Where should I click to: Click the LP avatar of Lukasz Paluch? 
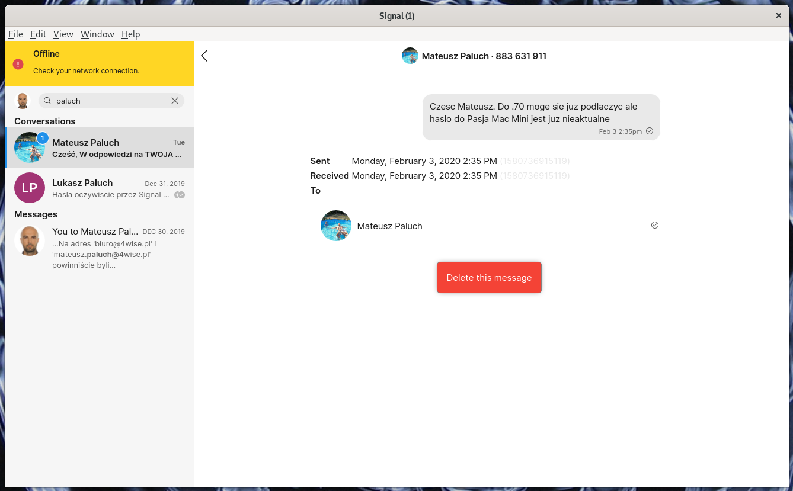30,188
